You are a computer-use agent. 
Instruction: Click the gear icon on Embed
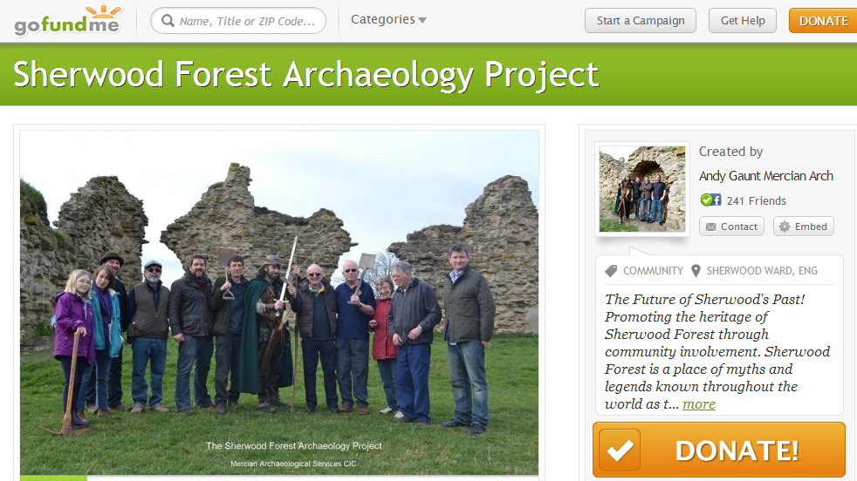(x=785, y=227)
